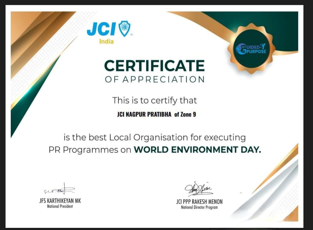Image resolution: width=313 pixels, height=230 pixels.
Task: Click the OF APPRECIATION subtitle
Action: [x=155, y=79]
